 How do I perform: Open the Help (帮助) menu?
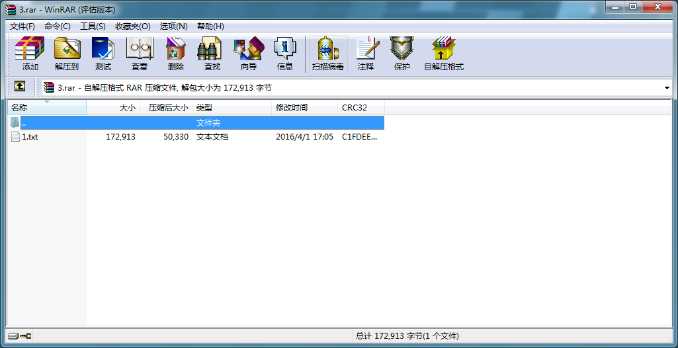pyautogui.click(x=210, y=26)
